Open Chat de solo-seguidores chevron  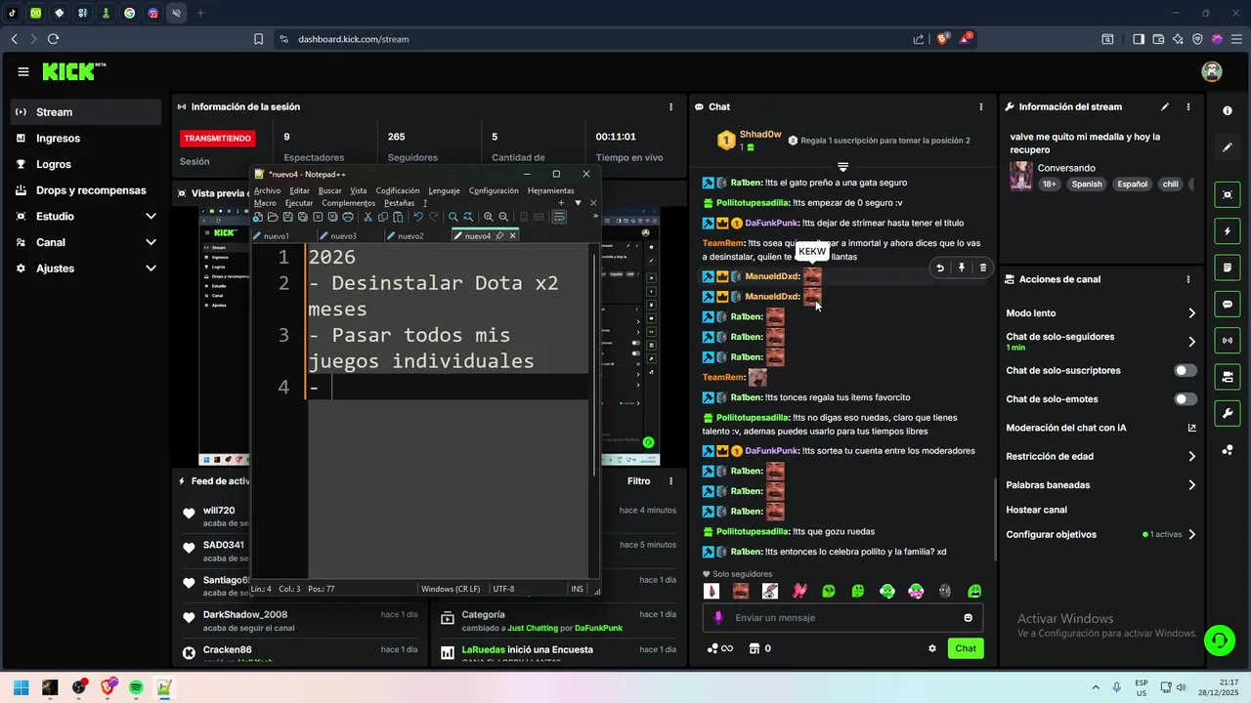coord(1191,342)
